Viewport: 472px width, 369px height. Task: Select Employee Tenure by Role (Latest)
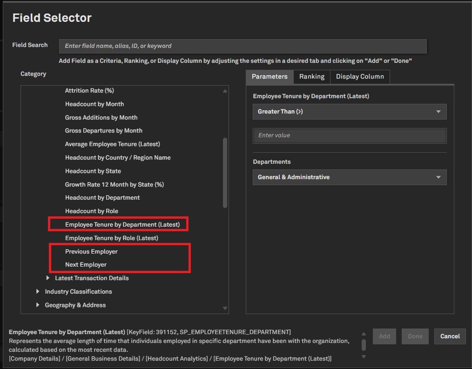click(x=111, y=238)
